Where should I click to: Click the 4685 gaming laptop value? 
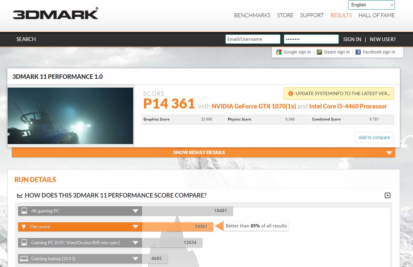point(156,259)
